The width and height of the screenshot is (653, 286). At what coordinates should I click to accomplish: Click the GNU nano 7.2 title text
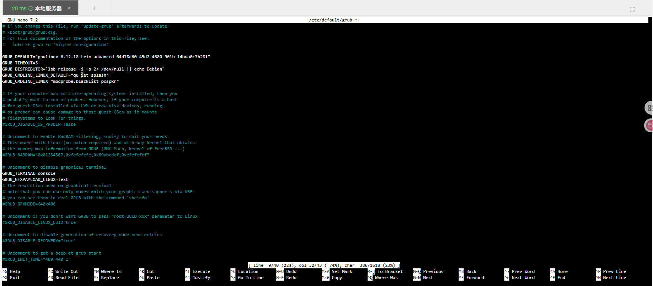click(22, 20)
